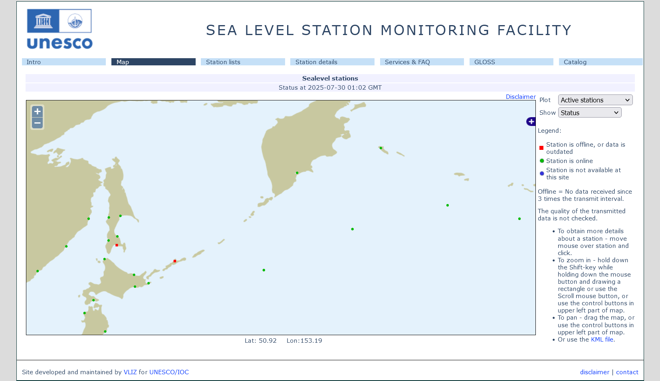Select the offline red station on Sakhalin
The image size is (660, 381).
[x=117, y=245]
